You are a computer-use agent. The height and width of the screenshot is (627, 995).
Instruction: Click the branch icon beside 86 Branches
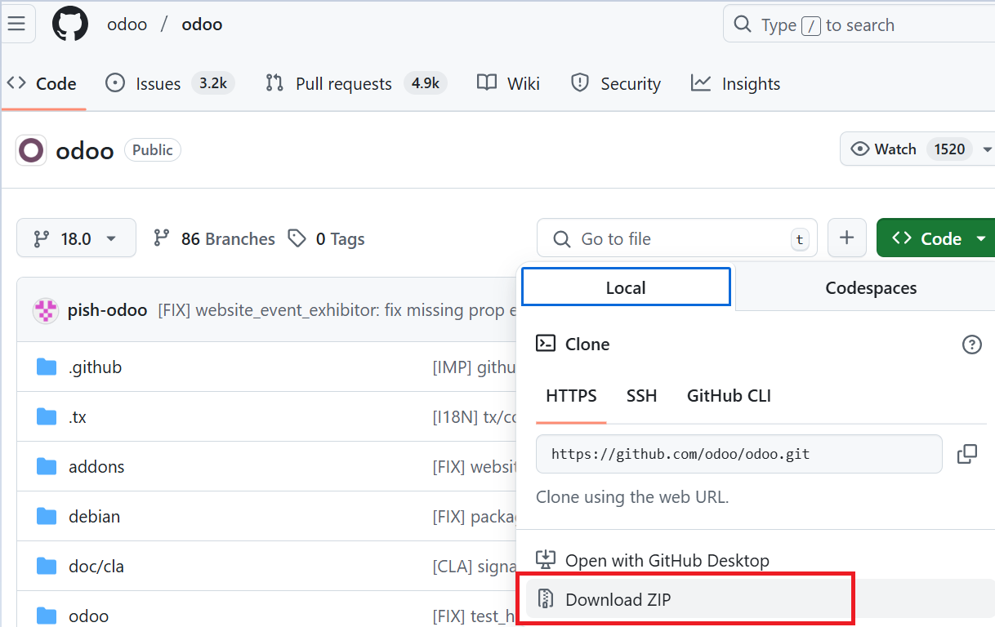pyautogui.click(x=162, y=238)
